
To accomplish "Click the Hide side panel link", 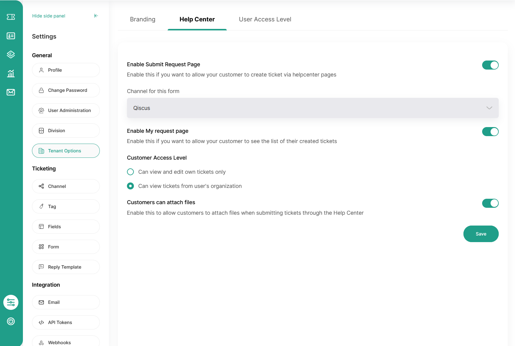I will click(x=49, y=16).
